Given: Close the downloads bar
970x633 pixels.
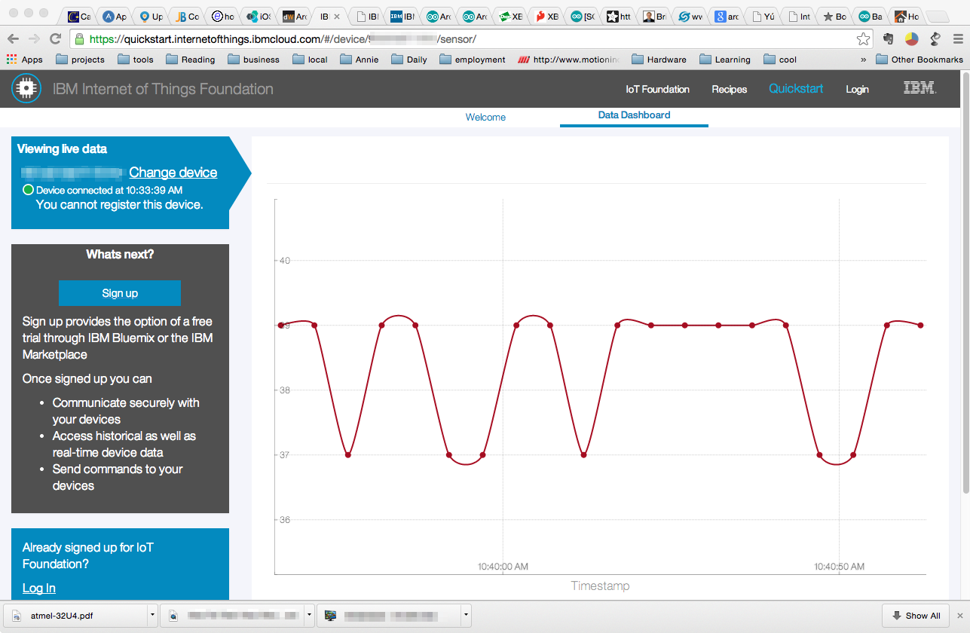Looking at the screenshot, I should [x=959, y=616].
